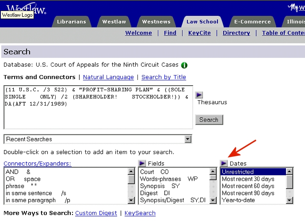
Task: Click the Search button
Action: [209, 120]
